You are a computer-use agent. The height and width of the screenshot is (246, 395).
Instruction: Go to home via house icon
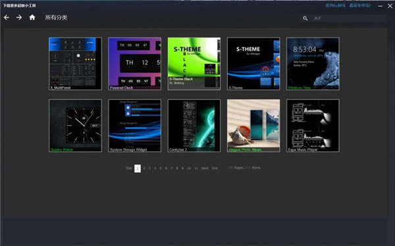[x=32, y=17]
